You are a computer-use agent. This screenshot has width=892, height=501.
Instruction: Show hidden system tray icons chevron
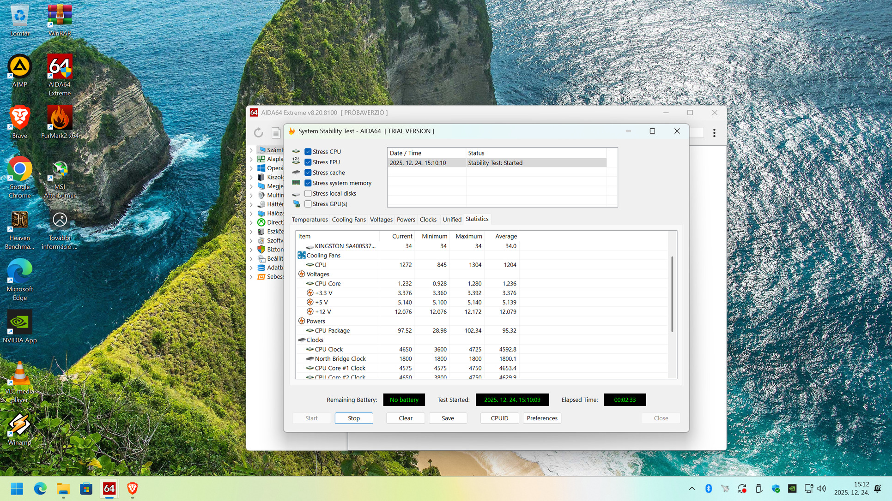click(x=692, y=489)
